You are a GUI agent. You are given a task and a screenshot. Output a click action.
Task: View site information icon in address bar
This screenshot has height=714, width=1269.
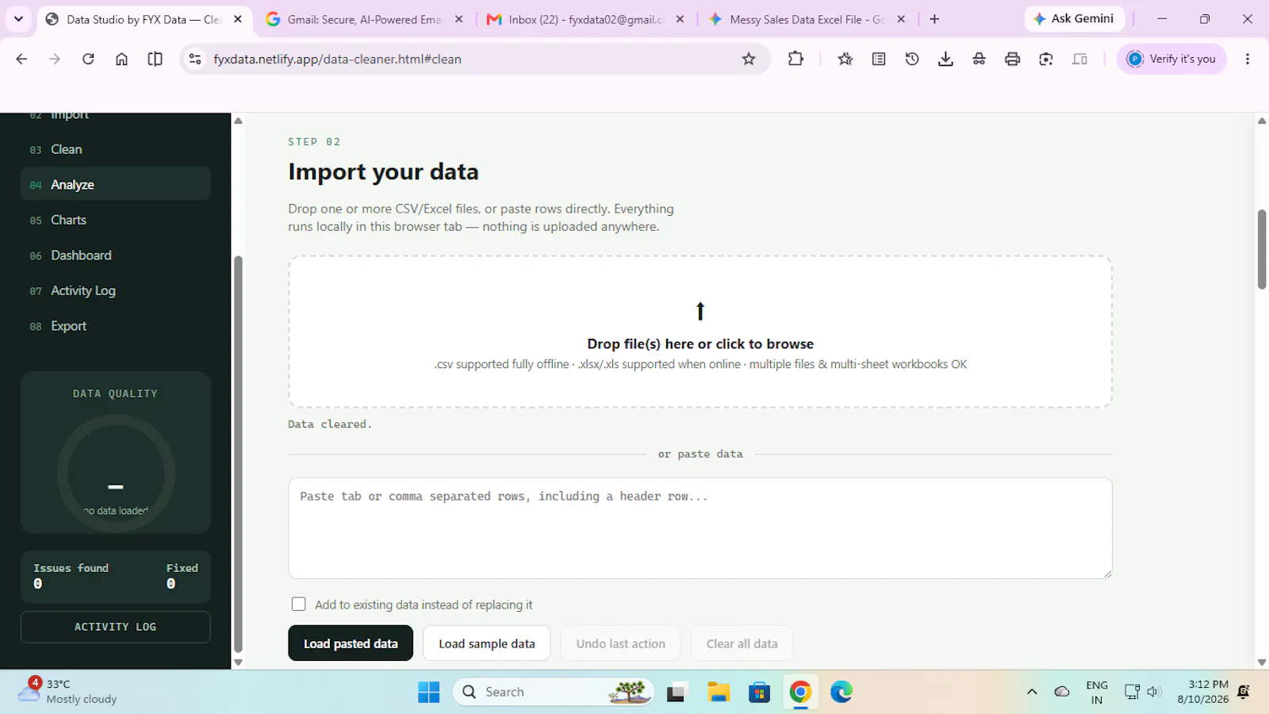pos(195,59)
